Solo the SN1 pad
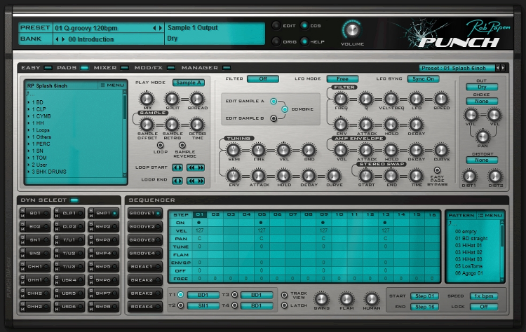 [22, 237]
